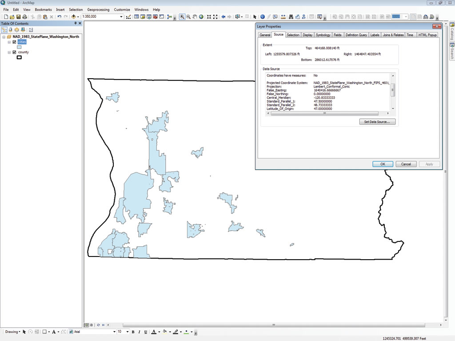Image resolution: width=455 pixels, height=341 pixels.
Task: Print the map
Action: [x=25, y=17]
